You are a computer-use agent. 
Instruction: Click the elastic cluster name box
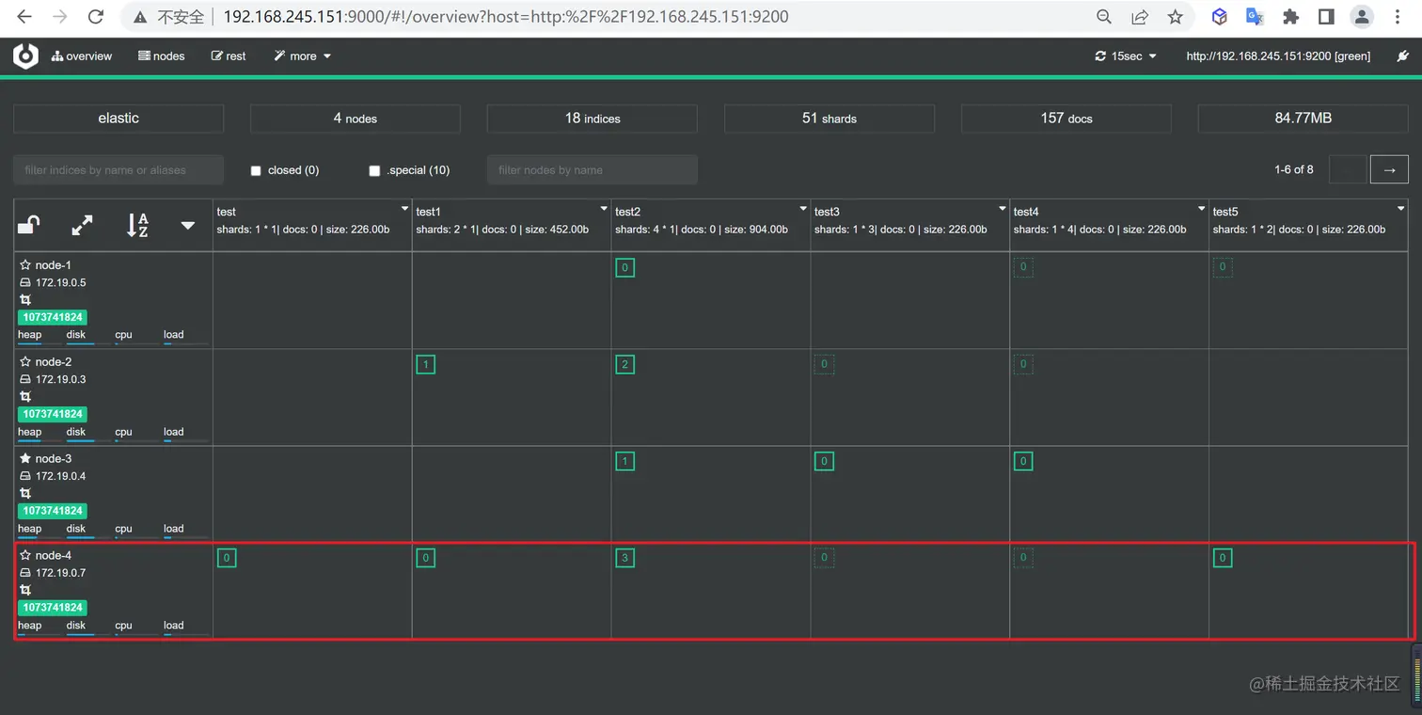118,119
